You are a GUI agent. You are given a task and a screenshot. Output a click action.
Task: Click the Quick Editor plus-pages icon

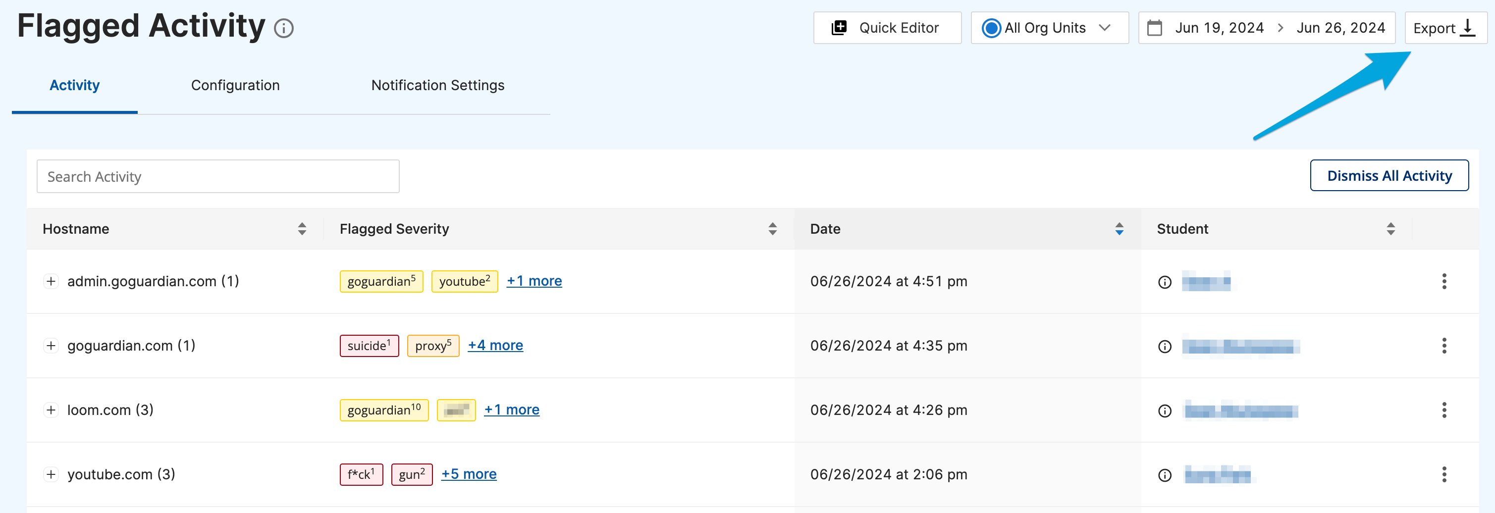tap(839, 28)
